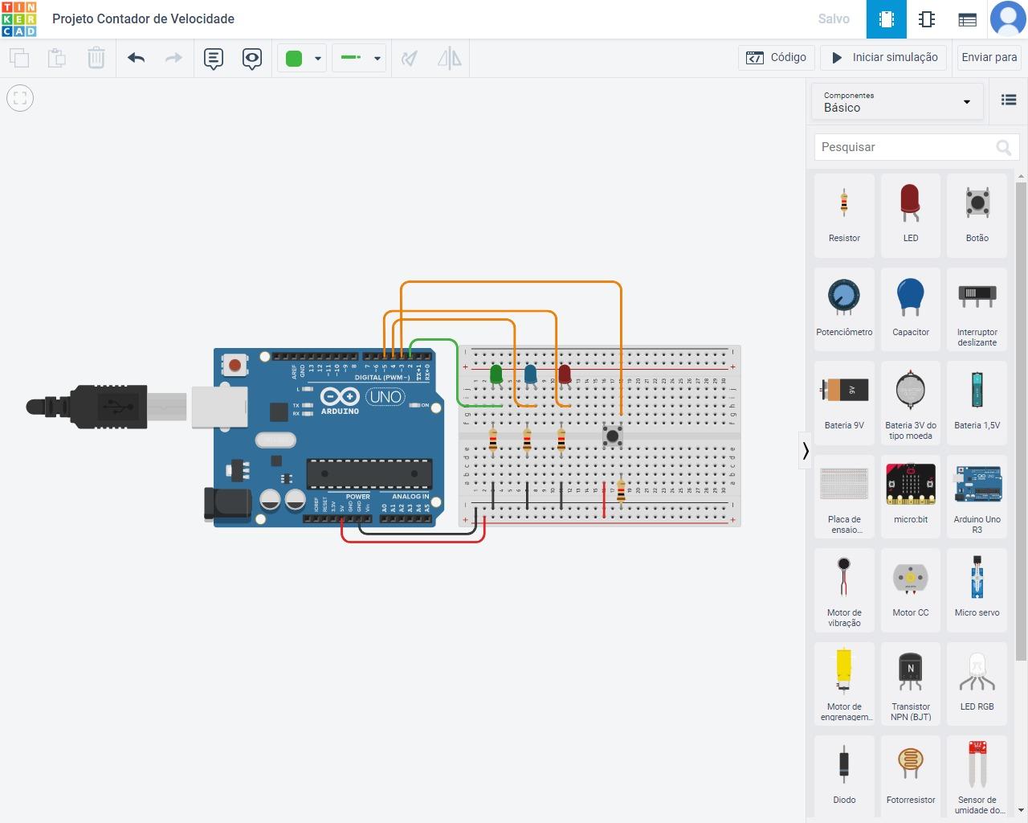The height and width of the screenshot is (823, 1028).
Task: Select the Arduino Uno R3 component
Action: click(977, 496)
